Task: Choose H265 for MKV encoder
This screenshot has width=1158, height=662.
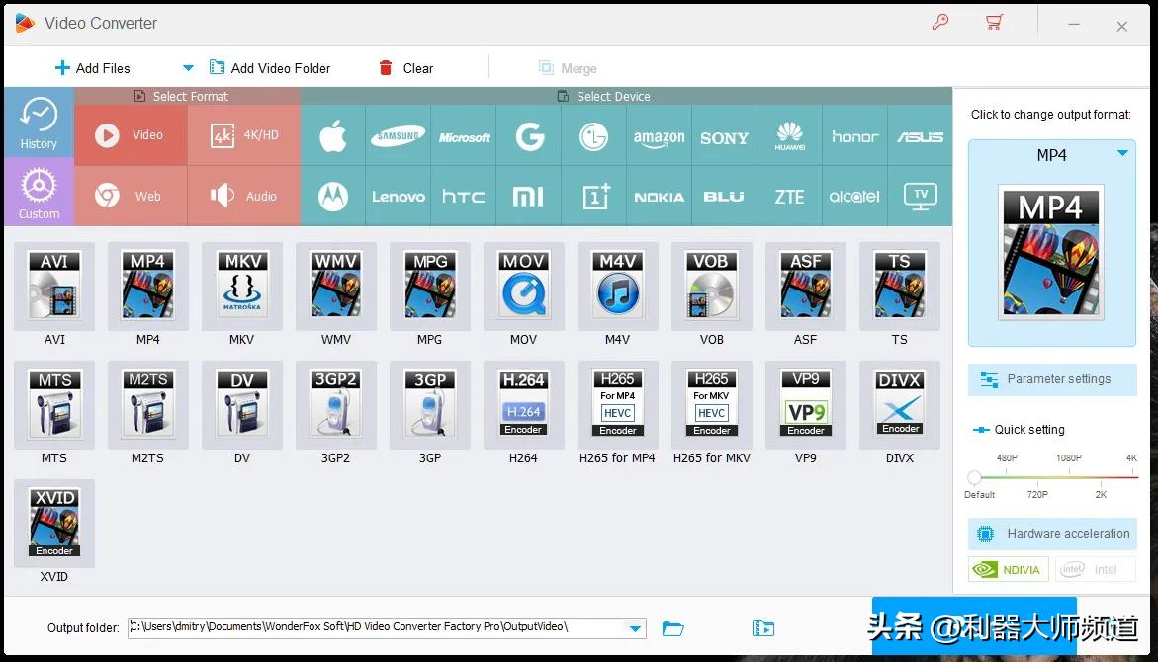Action: pyautogui.click(x=711, y=404)
